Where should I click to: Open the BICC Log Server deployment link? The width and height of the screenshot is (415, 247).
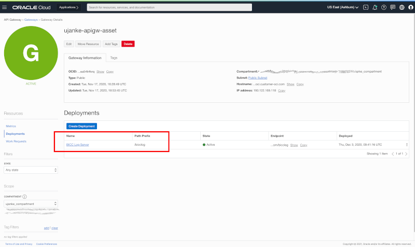tap(77, 145)
